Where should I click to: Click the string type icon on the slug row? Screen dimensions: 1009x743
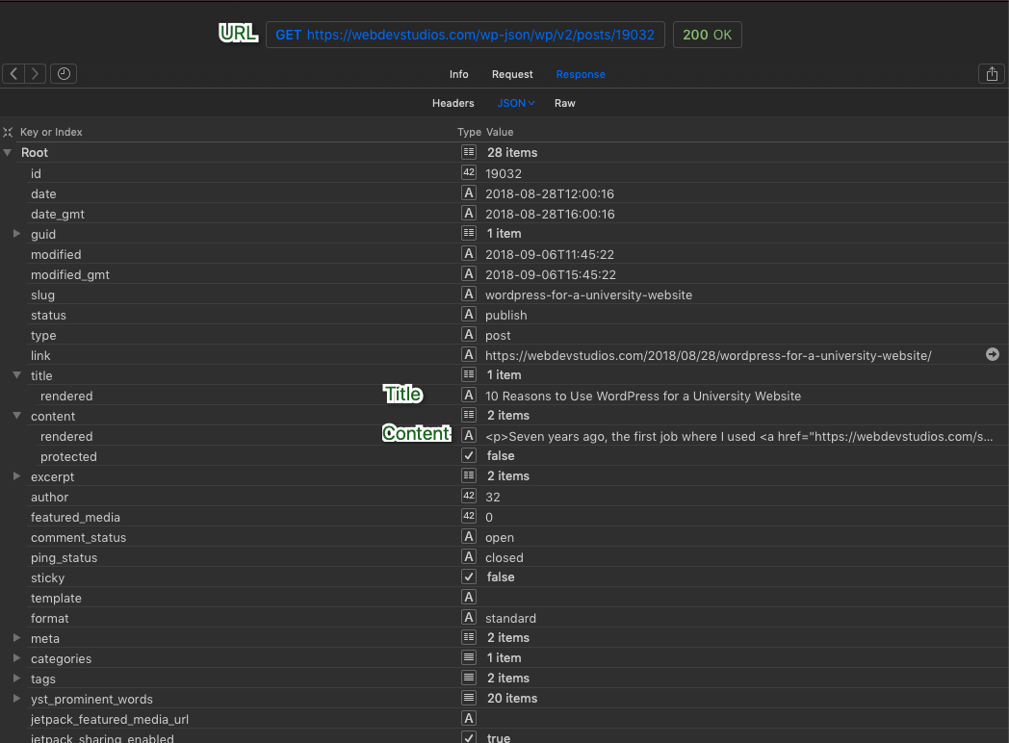469,295
